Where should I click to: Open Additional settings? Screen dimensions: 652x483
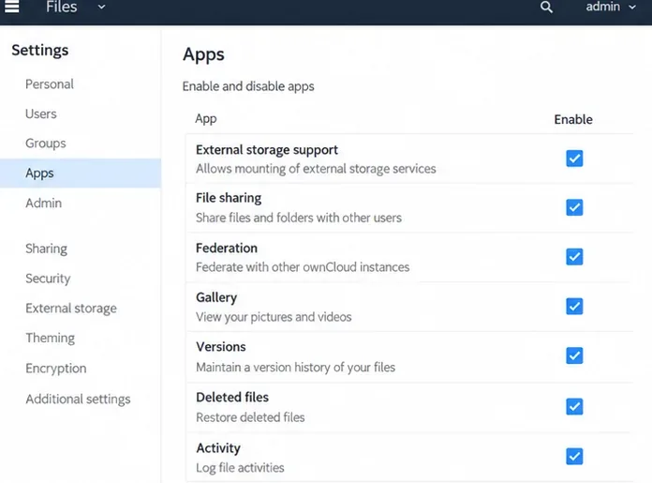[x=78, y=399]
